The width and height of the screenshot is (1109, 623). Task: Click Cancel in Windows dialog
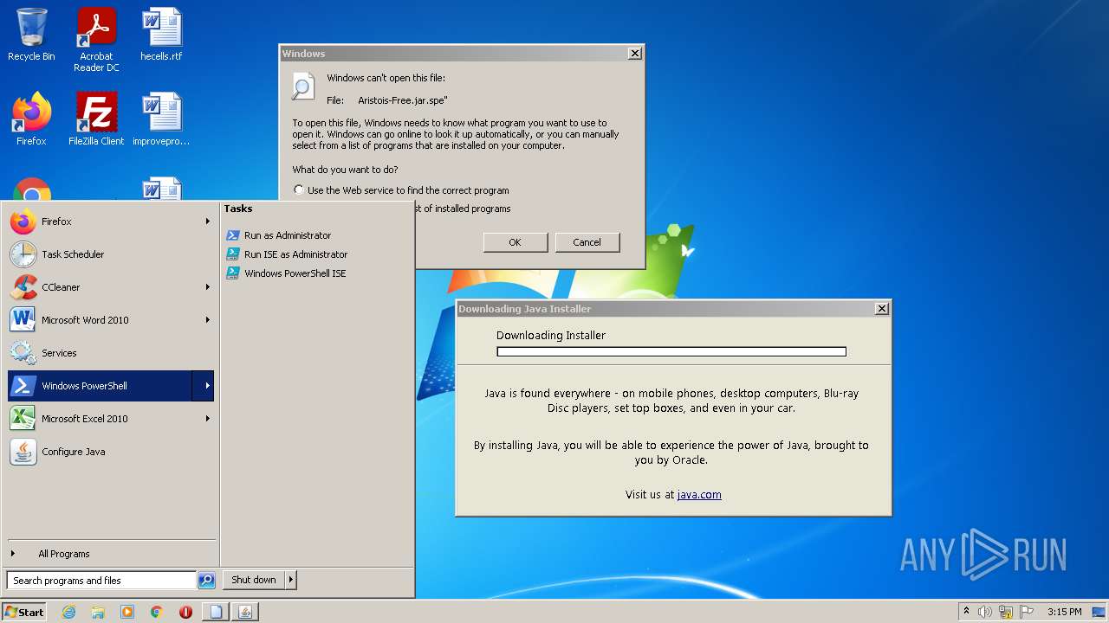pos(587,242)
